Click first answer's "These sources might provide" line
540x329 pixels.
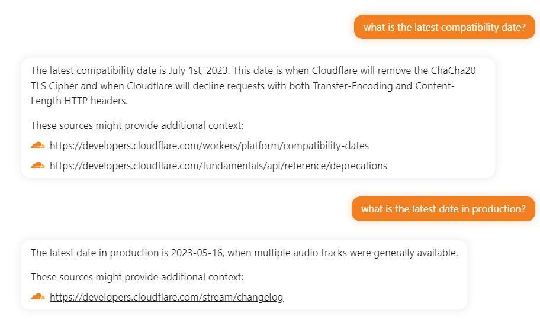[x=137, y=125]
